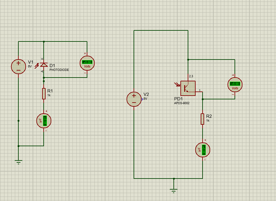Select the V1 voltage source symbol
The width and height of the screenshot is (276, 201).
tap(18, 66)
